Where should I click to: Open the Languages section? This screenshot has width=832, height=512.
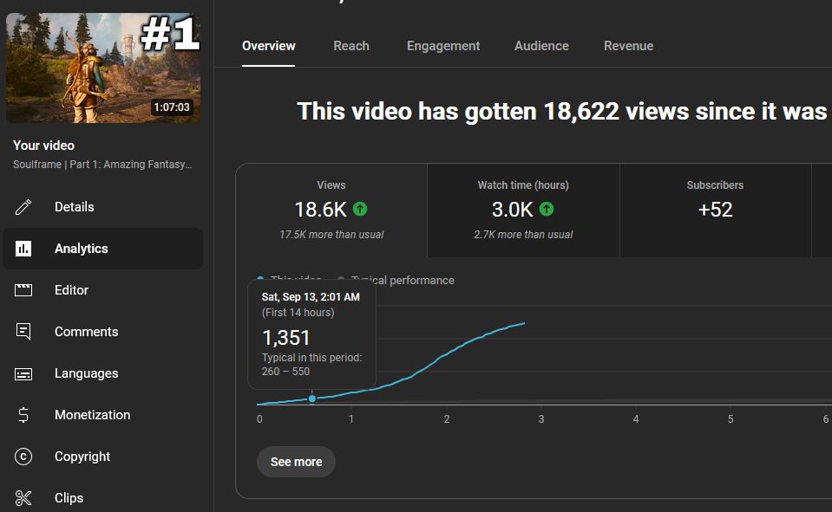[103, 373]
